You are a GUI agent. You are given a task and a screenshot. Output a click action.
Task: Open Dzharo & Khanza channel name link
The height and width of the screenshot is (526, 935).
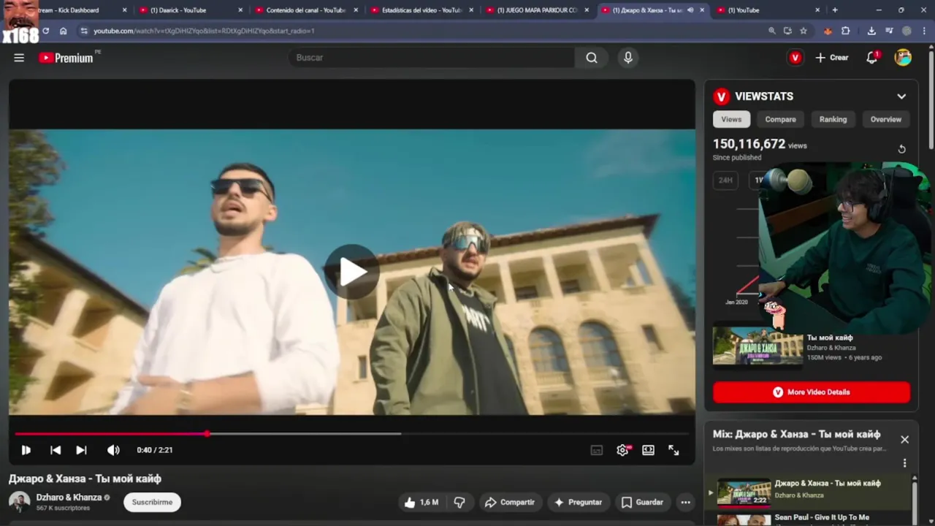pyautogui.click(x=69, y=498)
